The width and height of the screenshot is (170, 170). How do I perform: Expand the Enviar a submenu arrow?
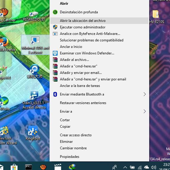point(144,111)
